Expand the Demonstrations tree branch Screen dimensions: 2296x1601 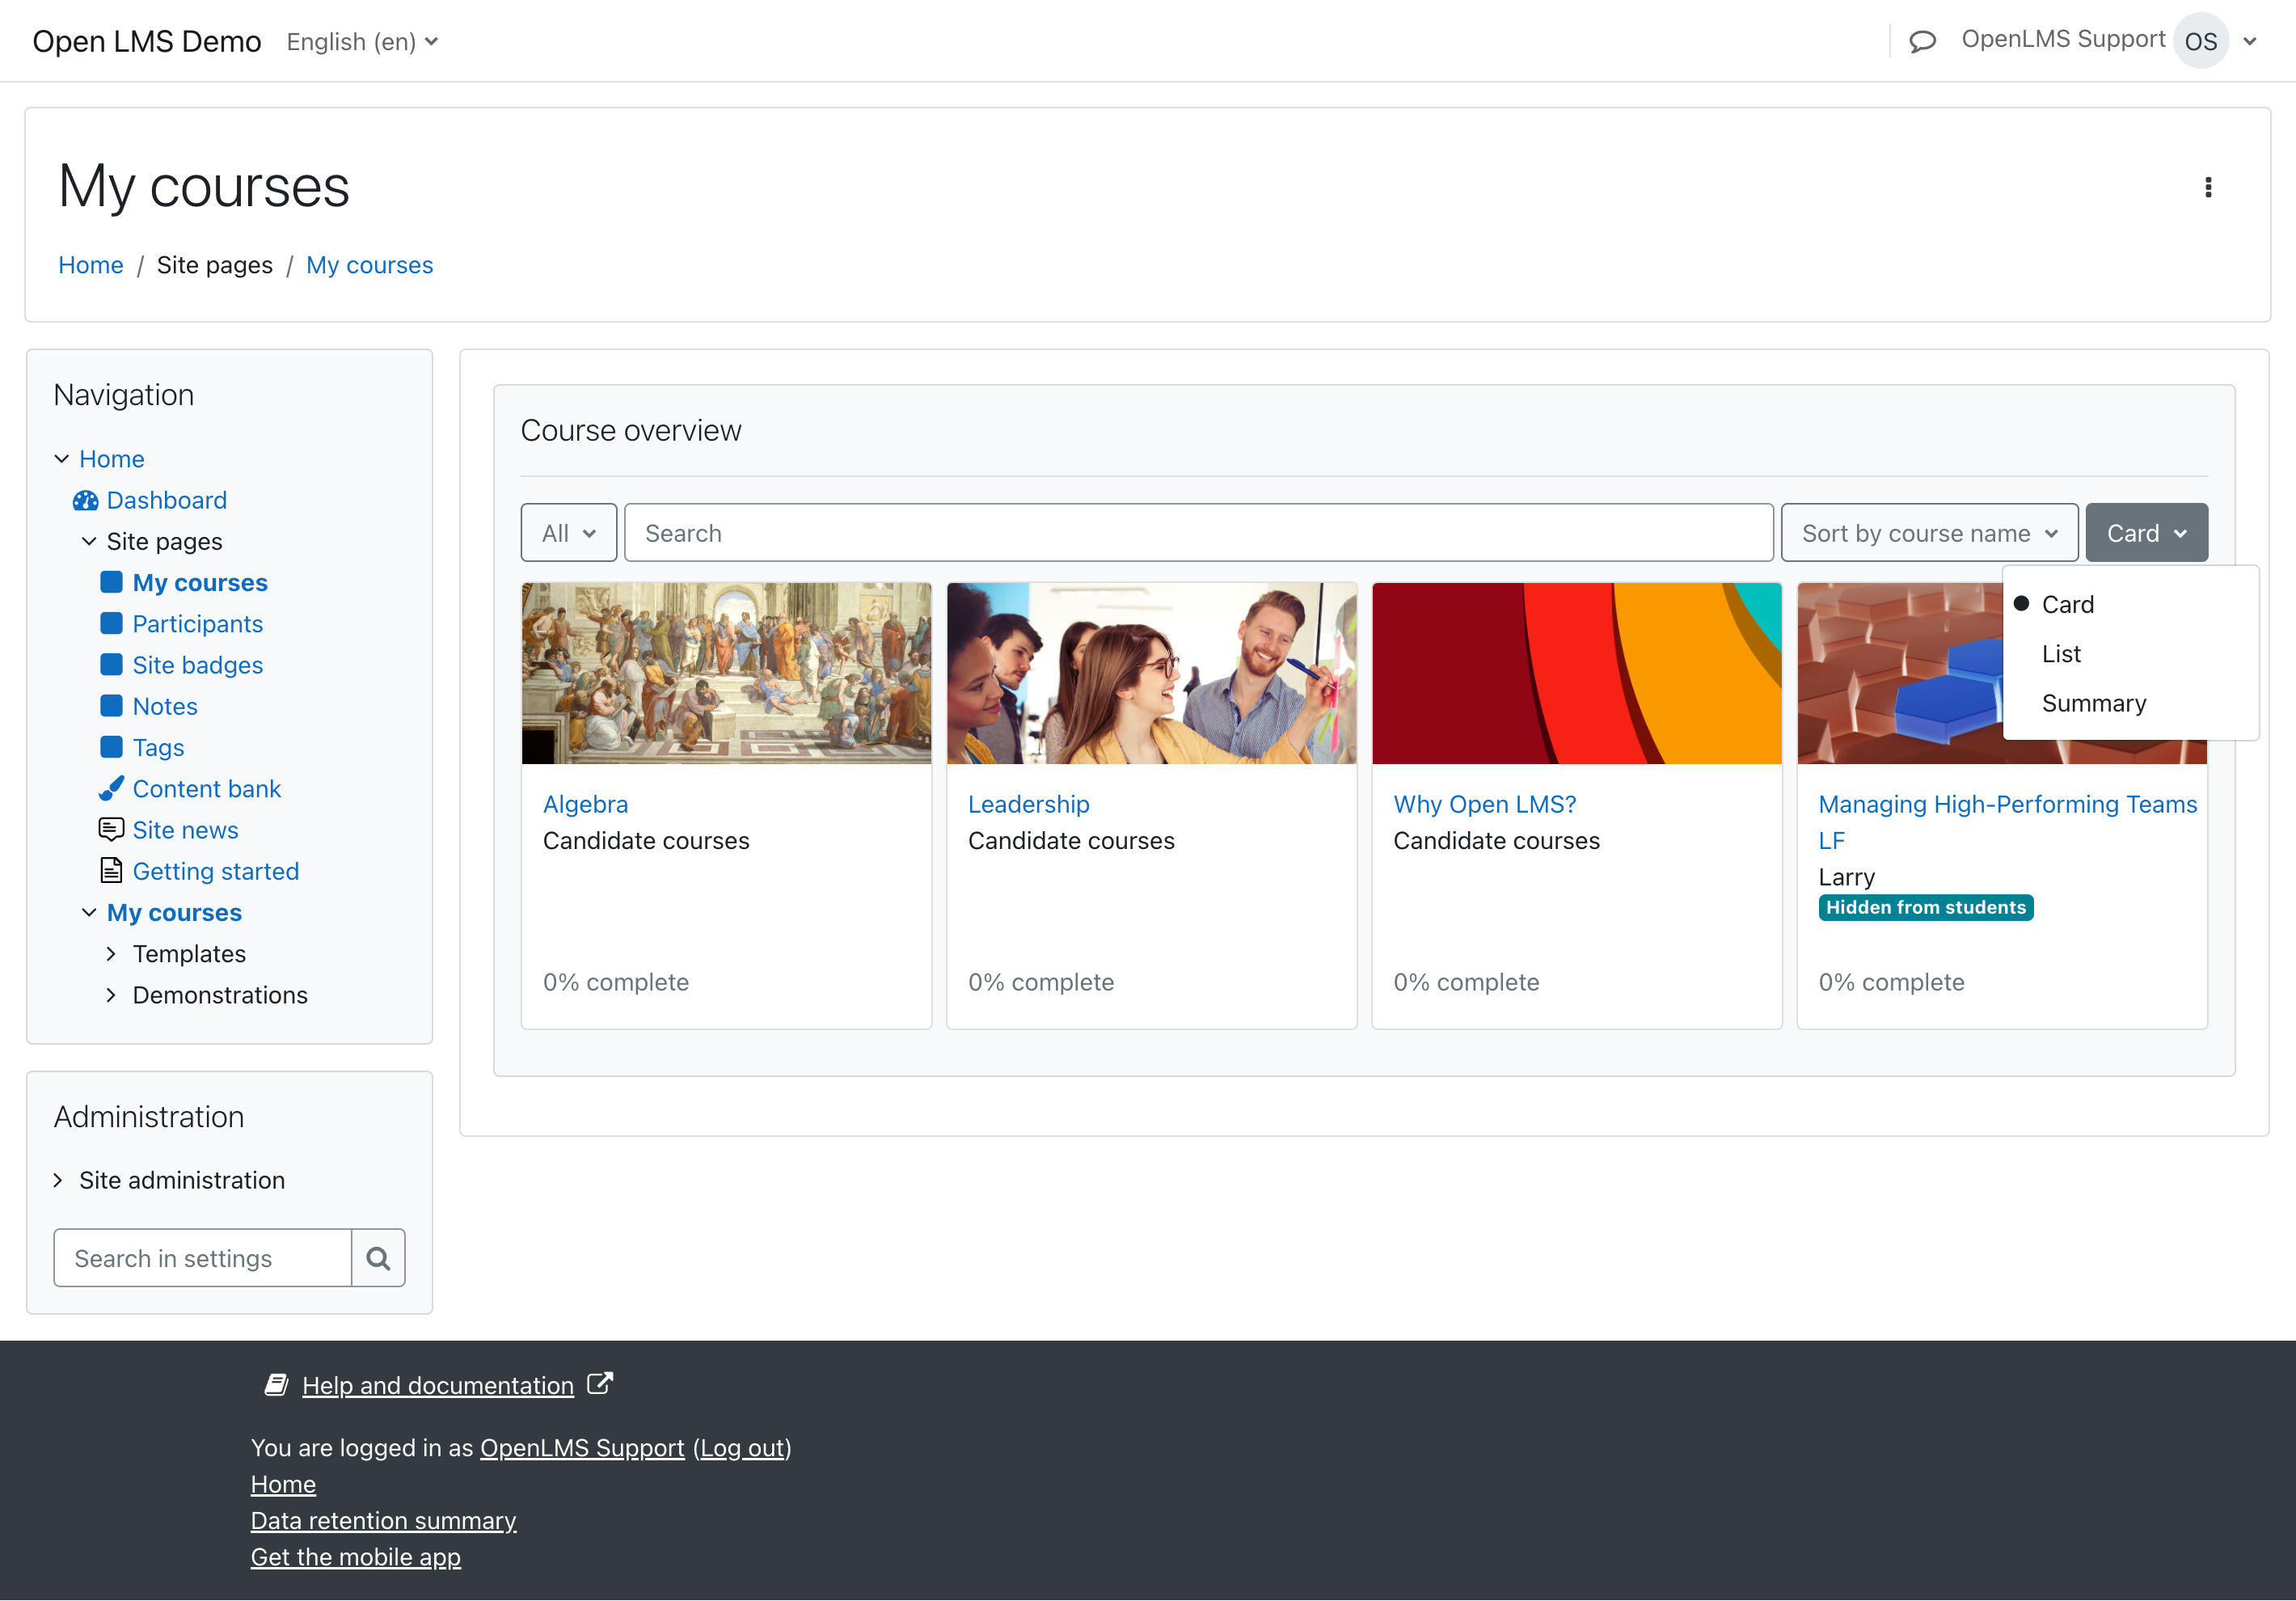[111, 994]
